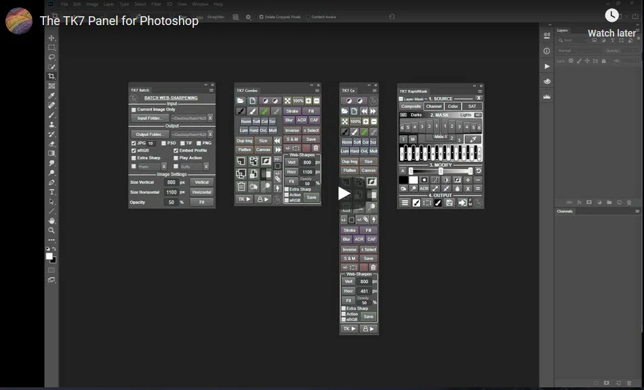Image resolution: width=644 pixels, height=390 pixels.
Task: Open the Image menu
Action: point(92,4)
